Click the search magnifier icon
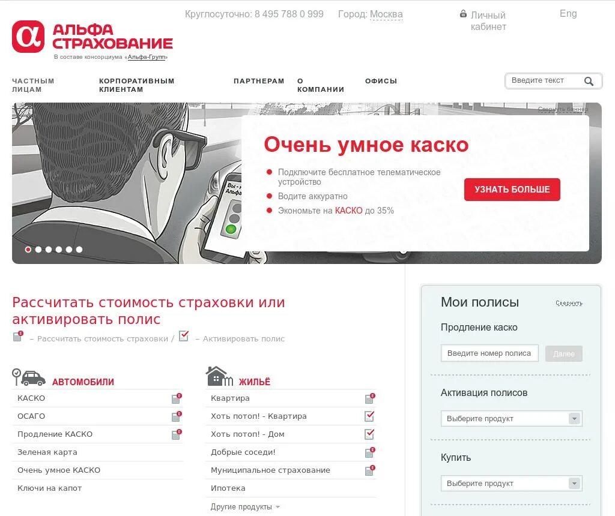Screen dimensions: 615x516 589,81
